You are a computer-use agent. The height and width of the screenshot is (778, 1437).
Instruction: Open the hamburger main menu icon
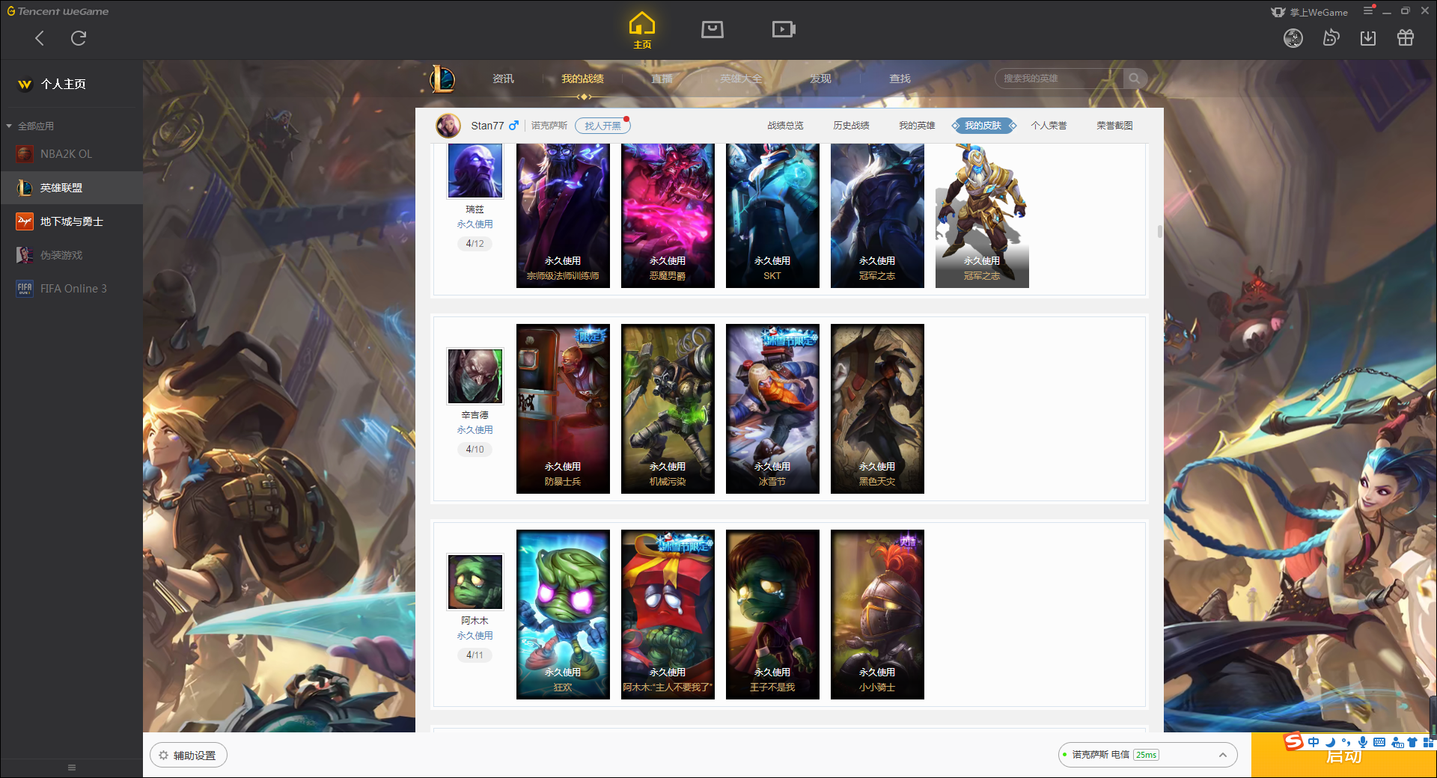[x=1368, y=10]
